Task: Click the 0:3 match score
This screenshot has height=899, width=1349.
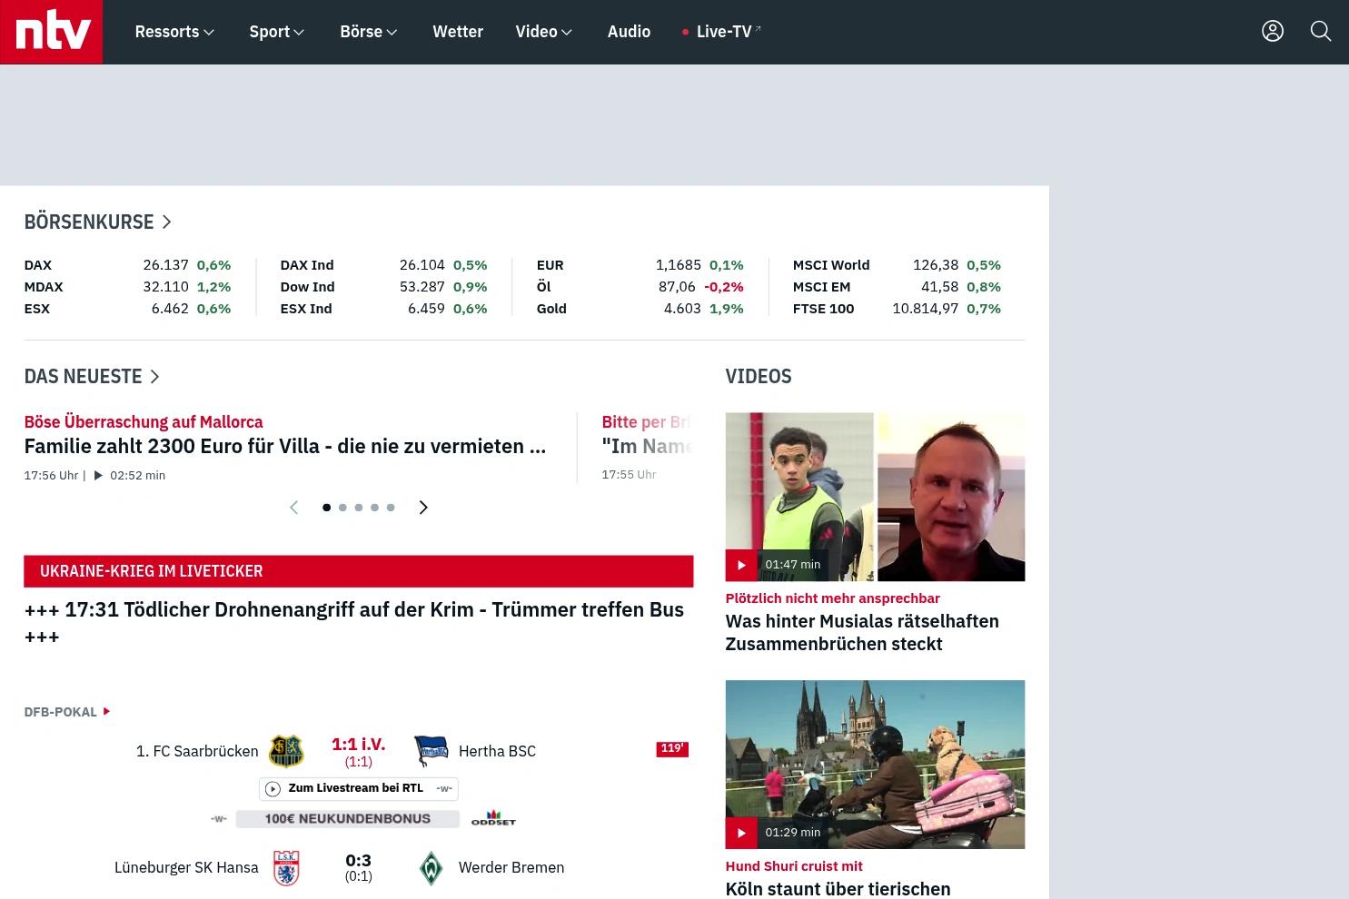Action: [x=358, y=861]
